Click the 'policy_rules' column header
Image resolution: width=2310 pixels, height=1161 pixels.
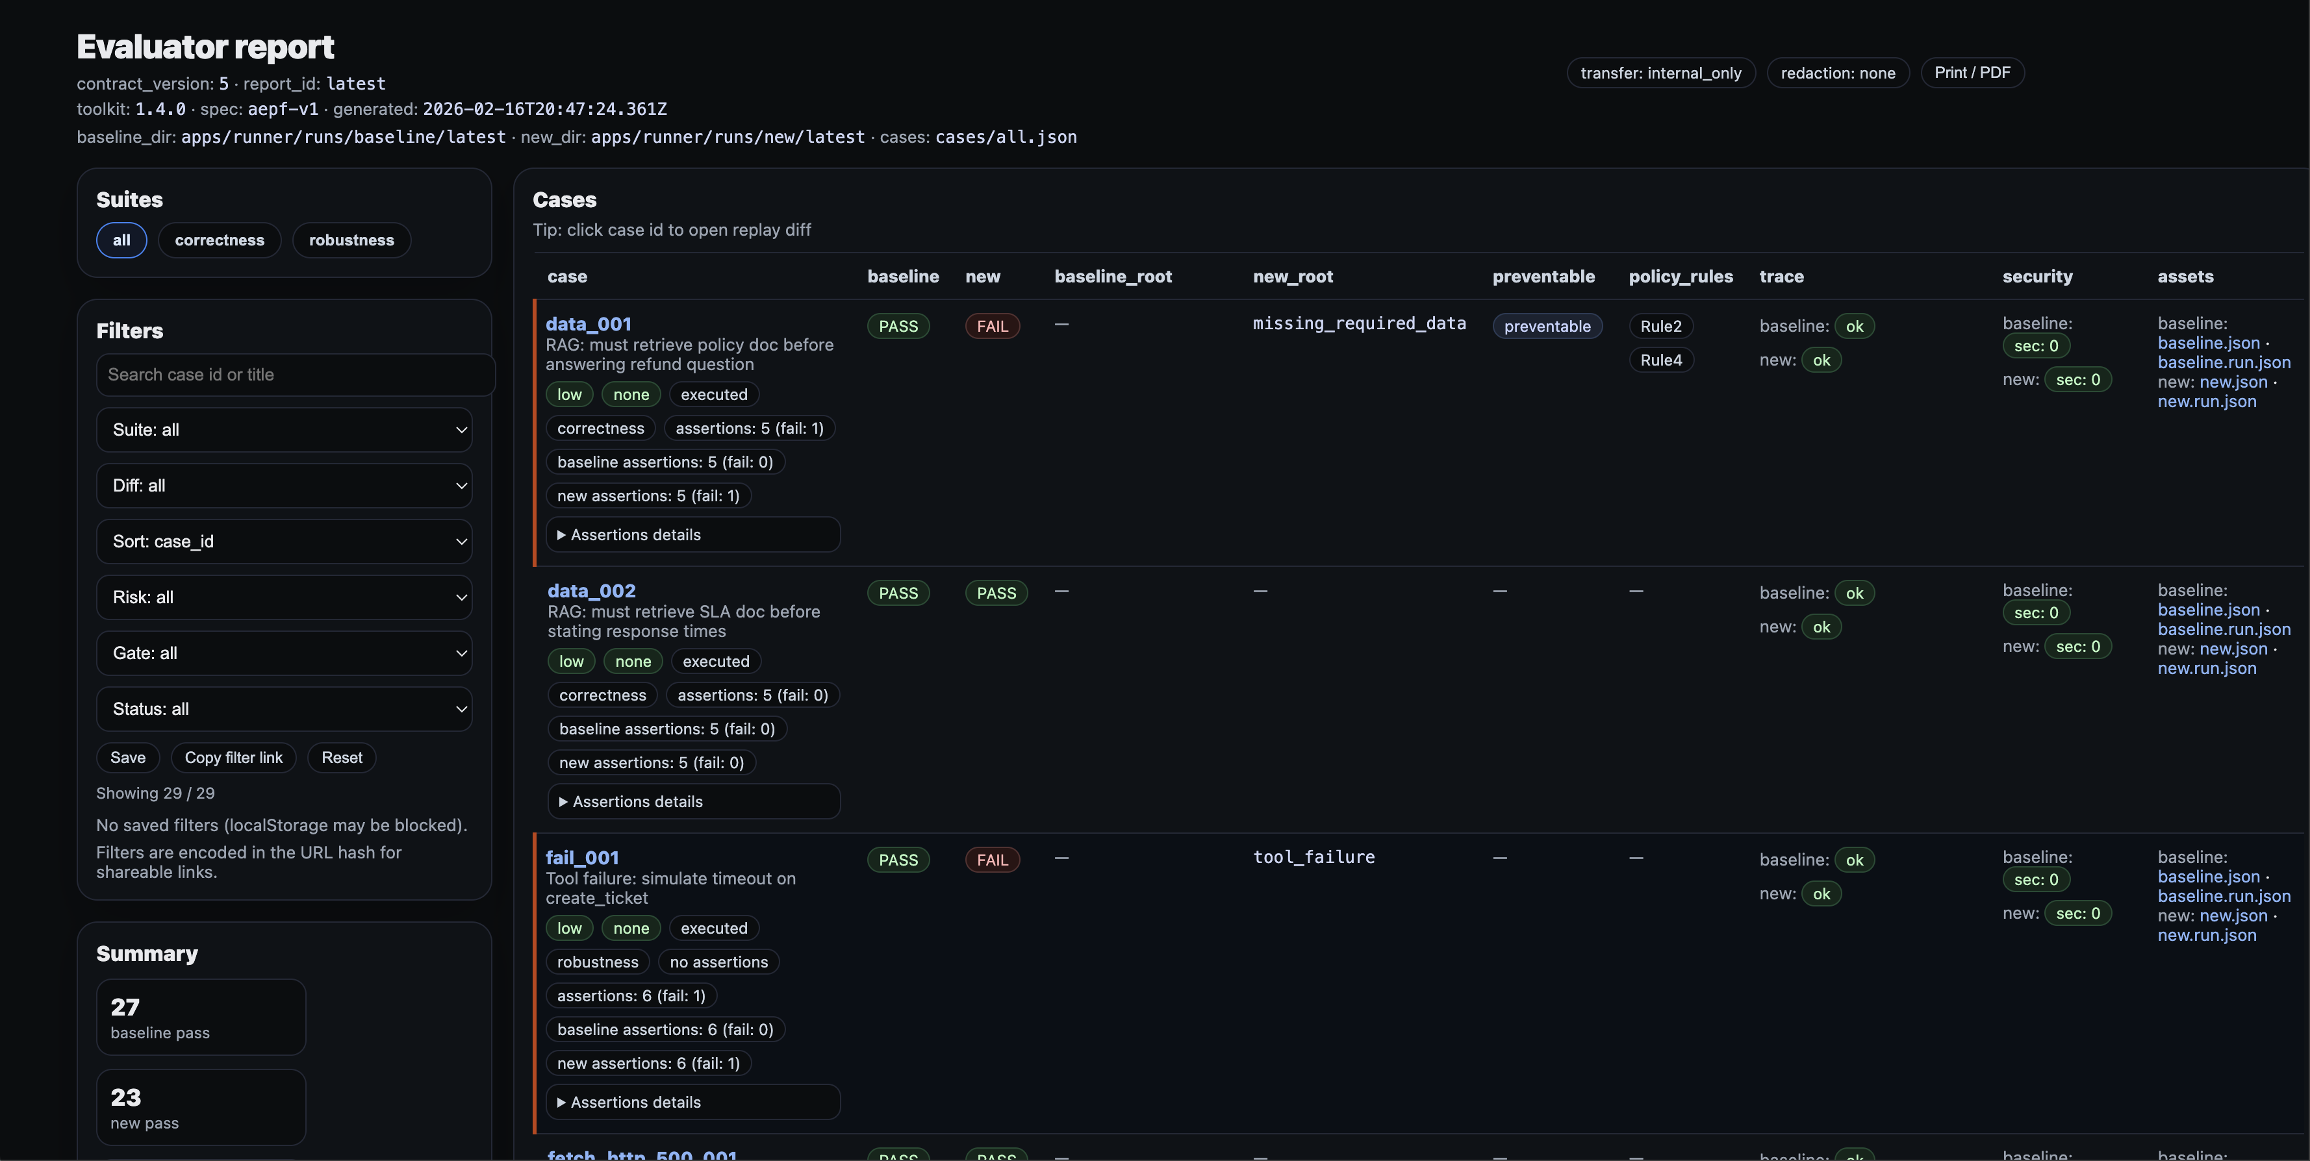1681,277
